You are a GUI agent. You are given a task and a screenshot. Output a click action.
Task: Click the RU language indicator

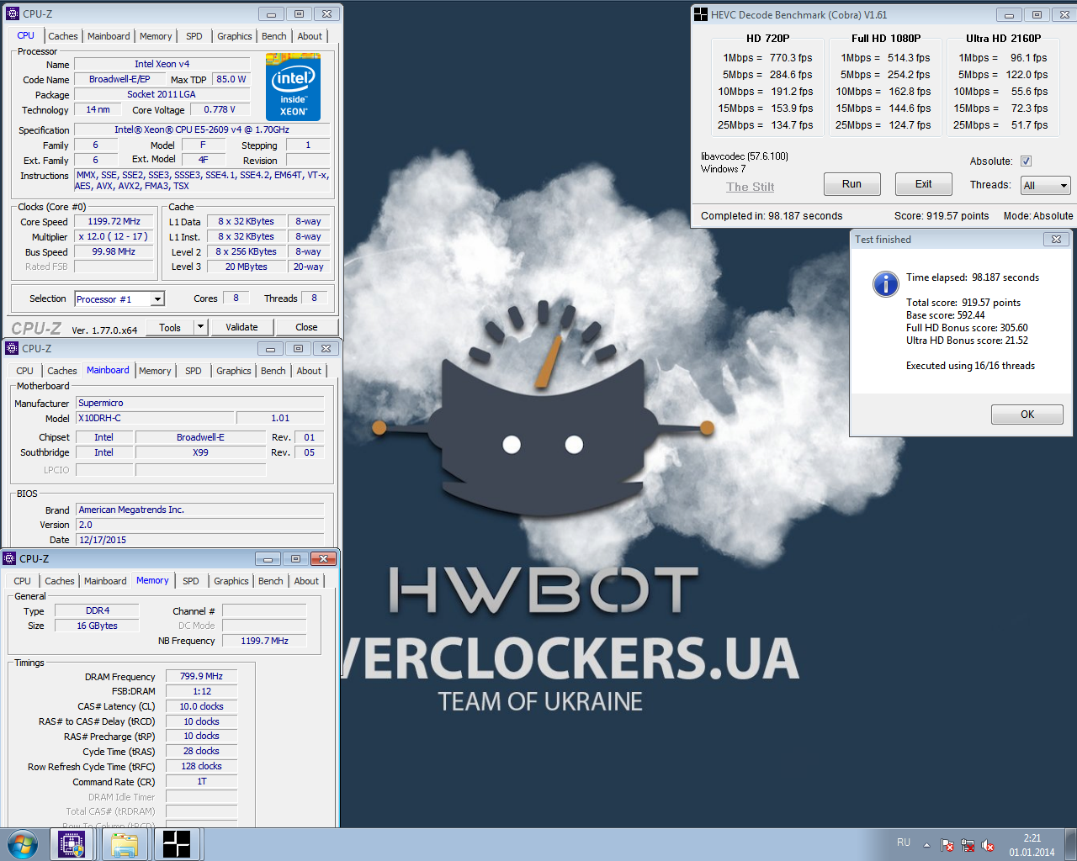(x=904, y=843)
